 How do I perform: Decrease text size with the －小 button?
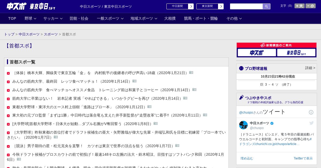311,6
